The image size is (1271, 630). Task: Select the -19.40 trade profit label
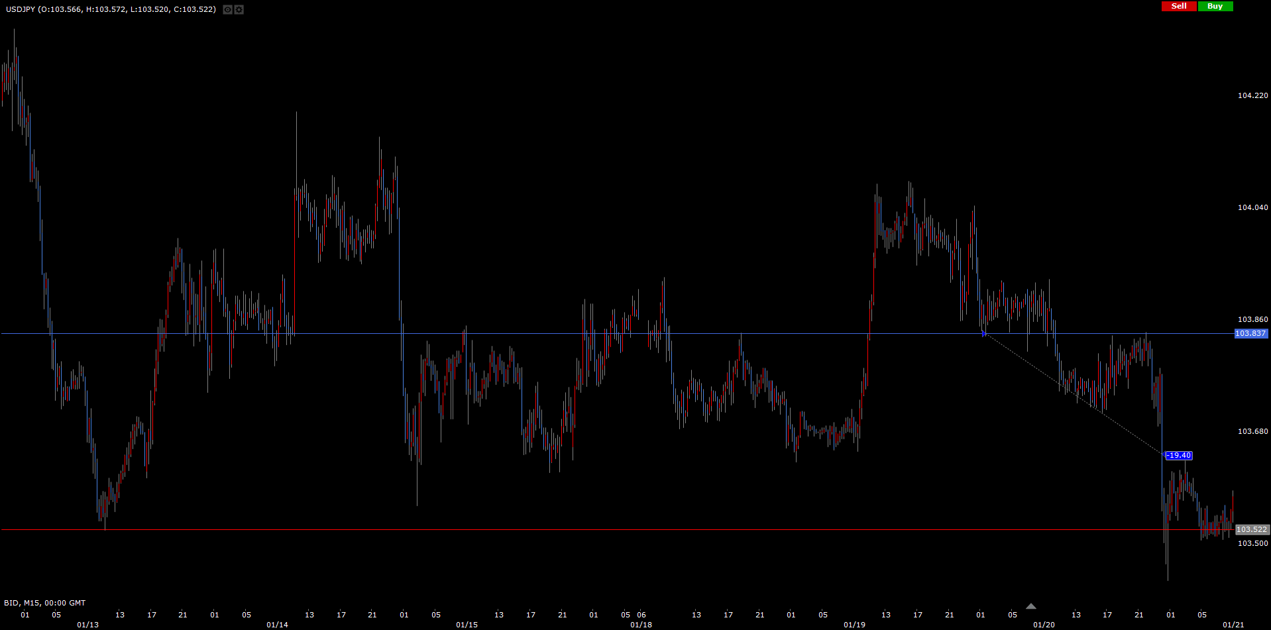coord(1179,456)
